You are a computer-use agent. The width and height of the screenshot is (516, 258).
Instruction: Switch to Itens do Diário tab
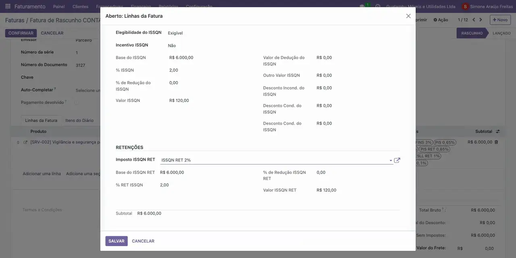pos(79,121)
